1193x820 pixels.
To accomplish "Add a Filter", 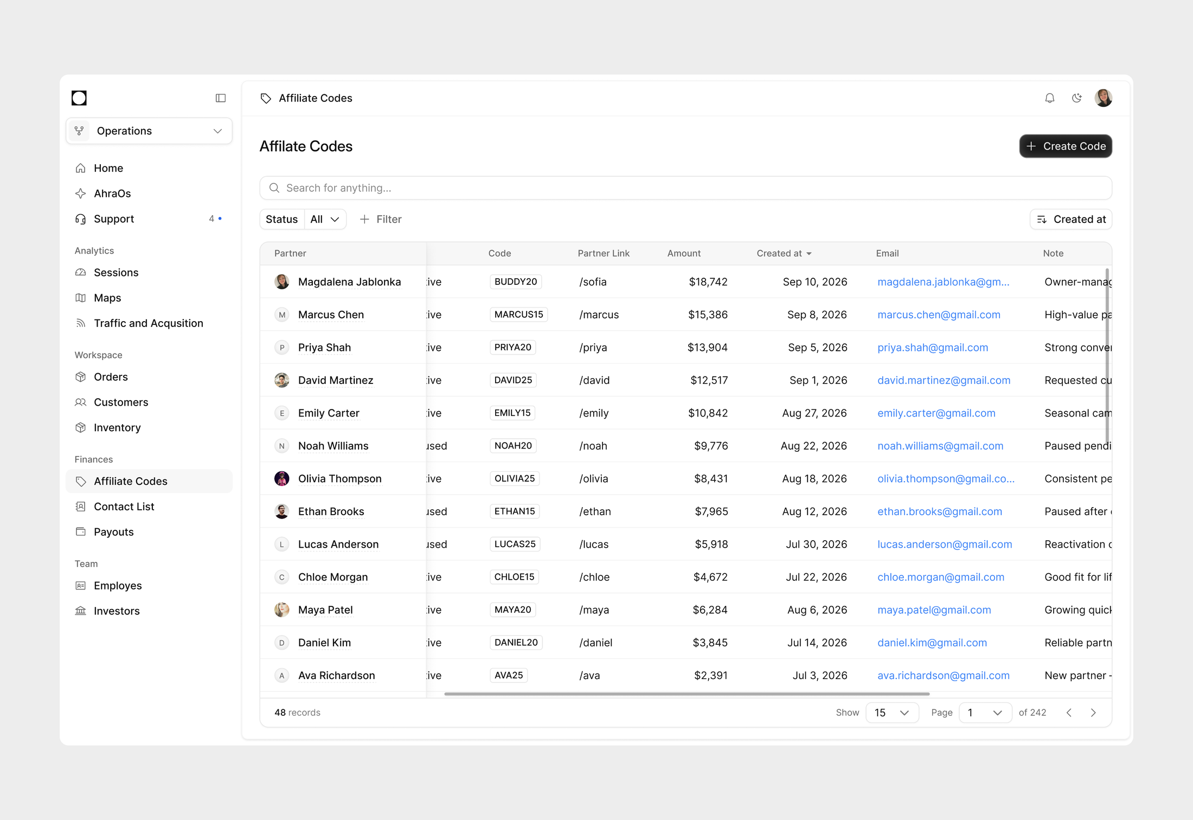I will [x=381, y=219].
